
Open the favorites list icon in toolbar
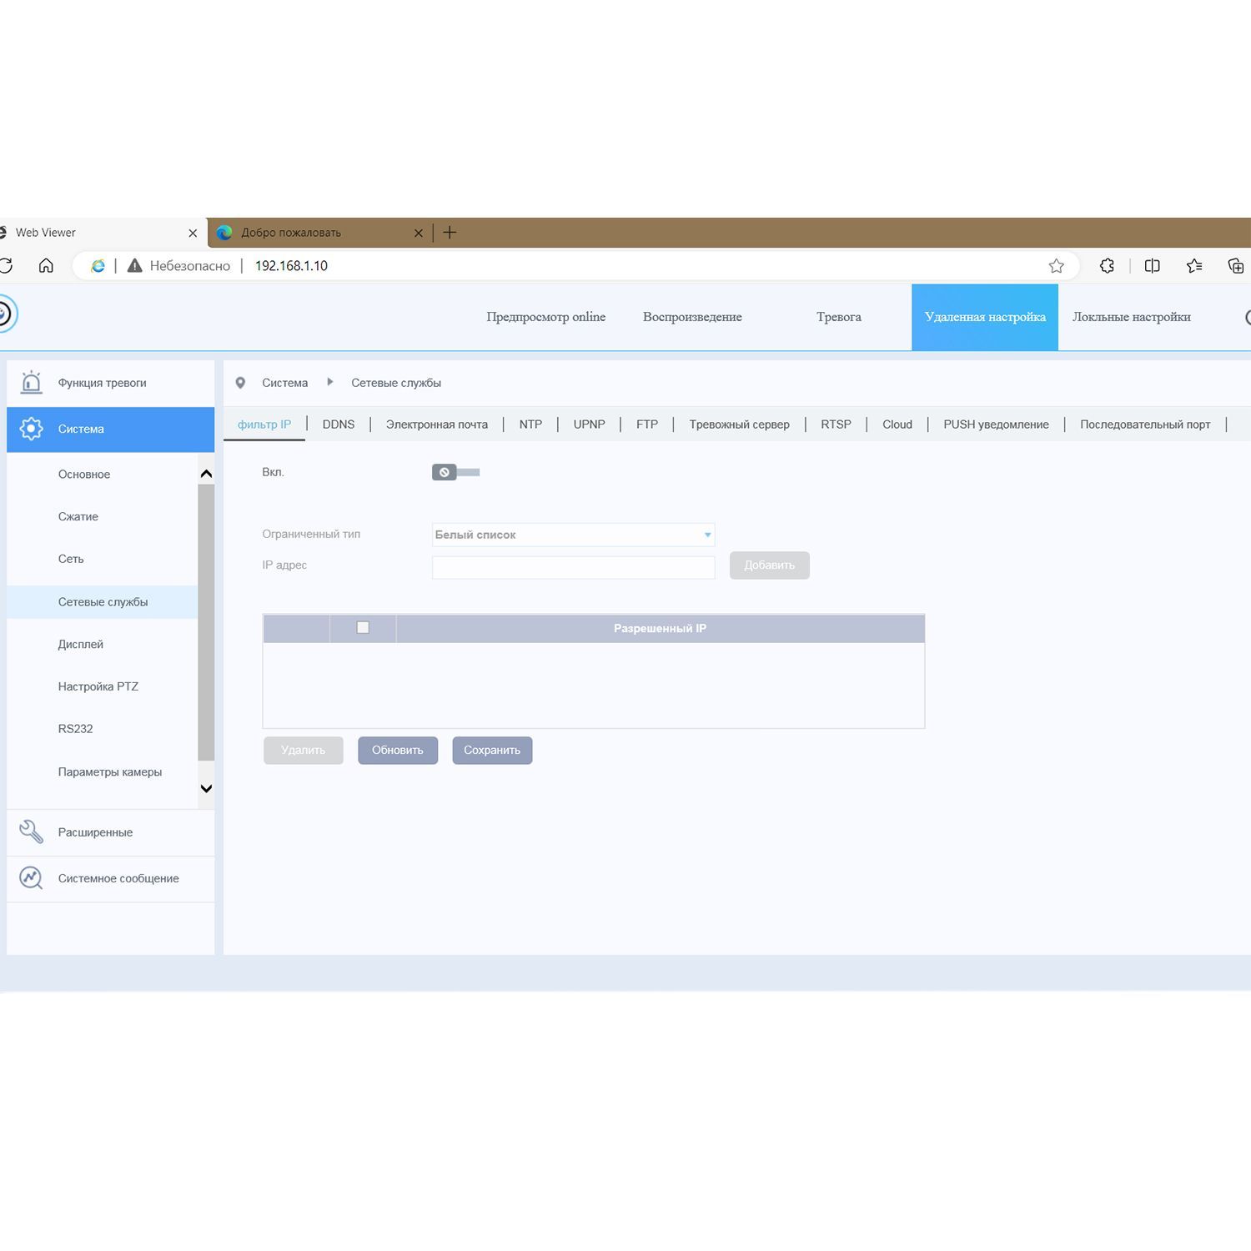pos(1194,265)
